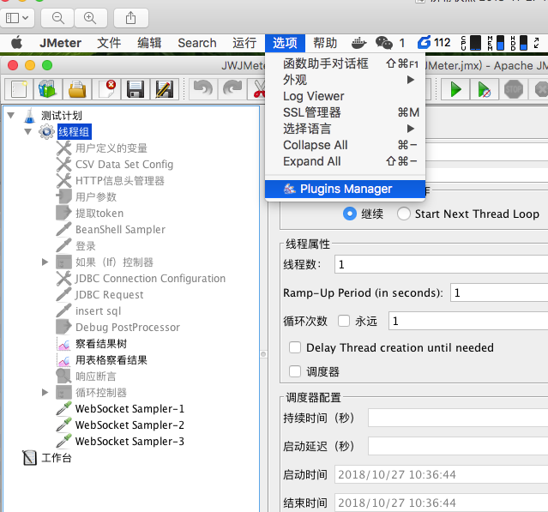Click the CPU monitor menu bar icon
This screenshot has height=512, width=548.
tap(471, 43)
